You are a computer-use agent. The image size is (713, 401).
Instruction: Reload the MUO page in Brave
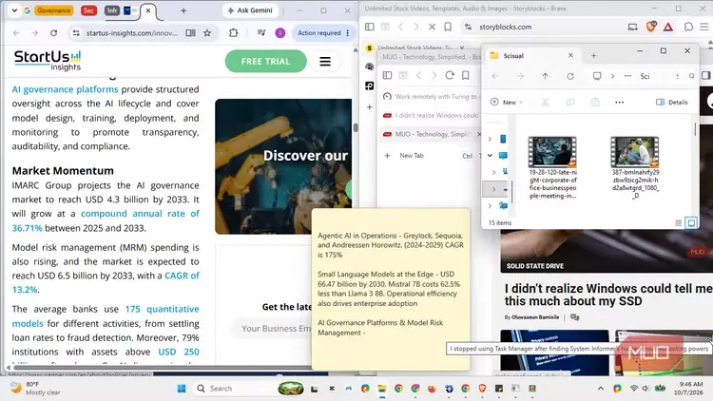pos(450,75)
